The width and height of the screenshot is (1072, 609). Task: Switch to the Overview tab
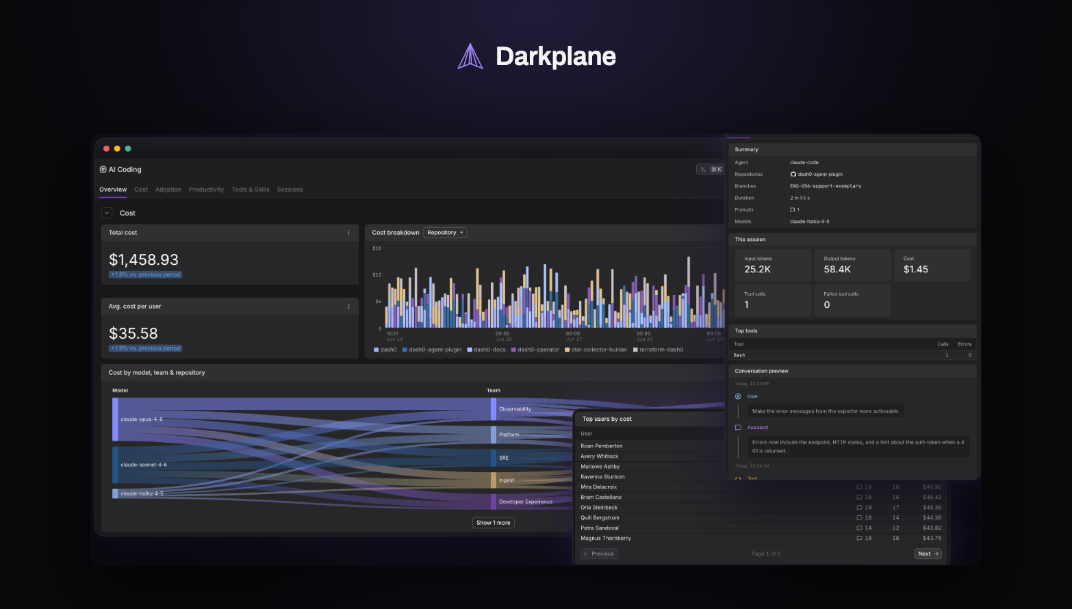[113, 190]
